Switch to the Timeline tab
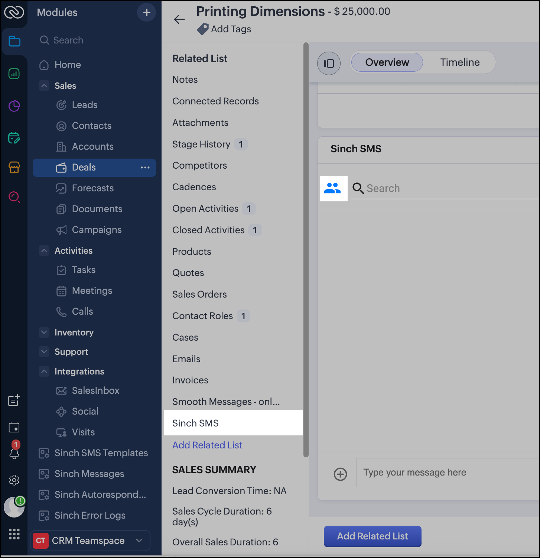This screenshot has height=558, width=540. click(x=460, y=62)
